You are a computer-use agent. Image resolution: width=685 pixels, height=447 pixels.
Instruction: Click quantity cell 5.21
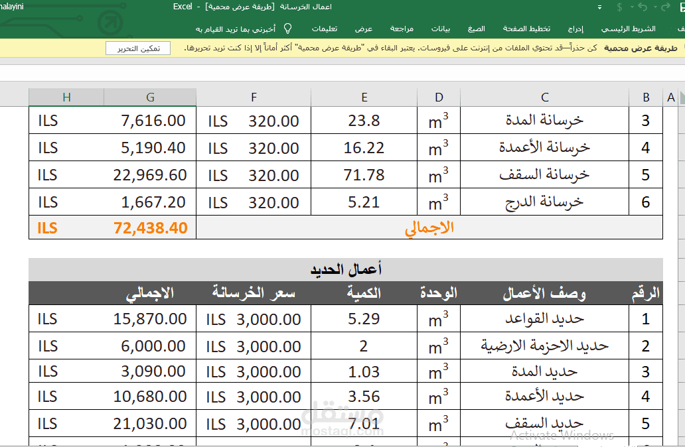364,202
